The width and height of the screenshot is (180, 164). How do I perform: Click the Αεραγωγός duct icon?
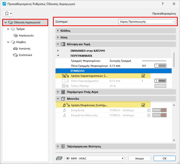15,35
